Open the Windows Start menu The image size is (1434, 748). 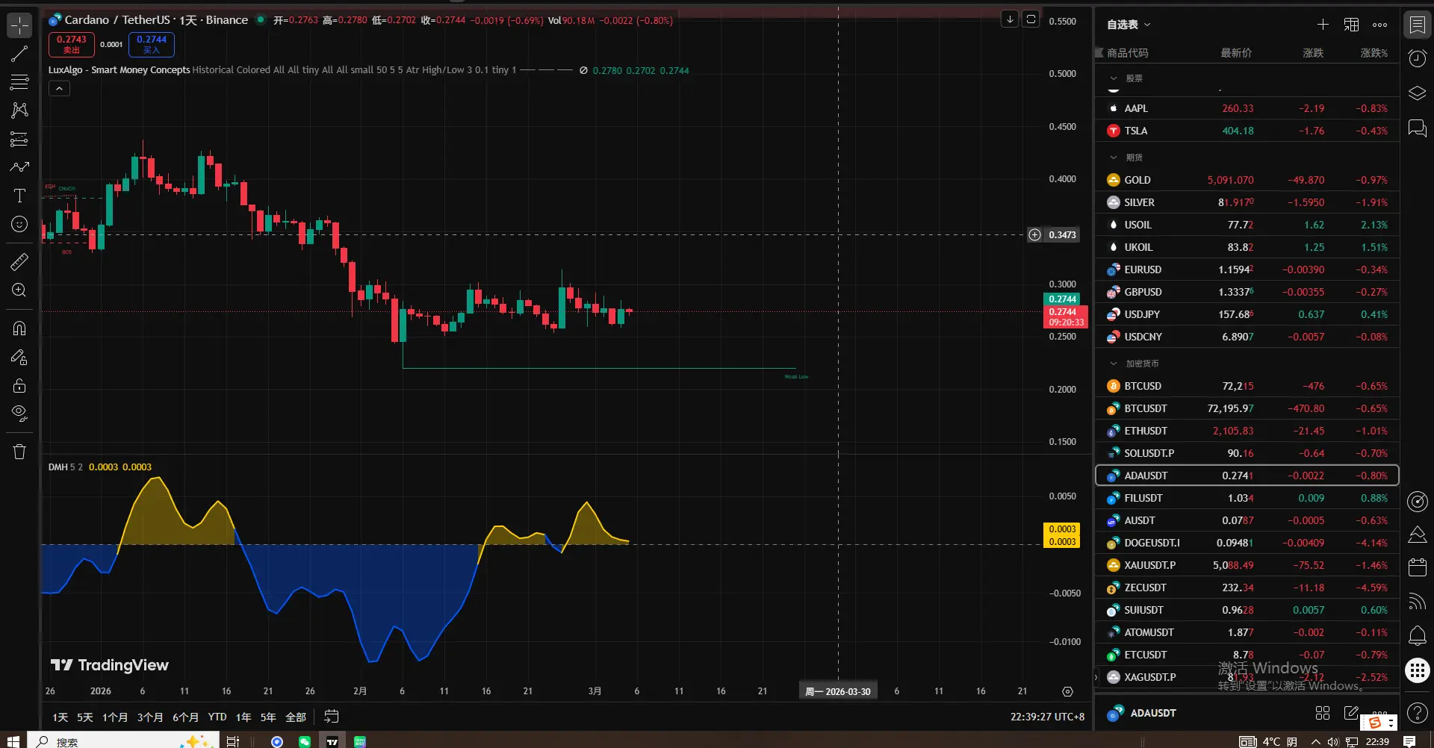point(13,741)
